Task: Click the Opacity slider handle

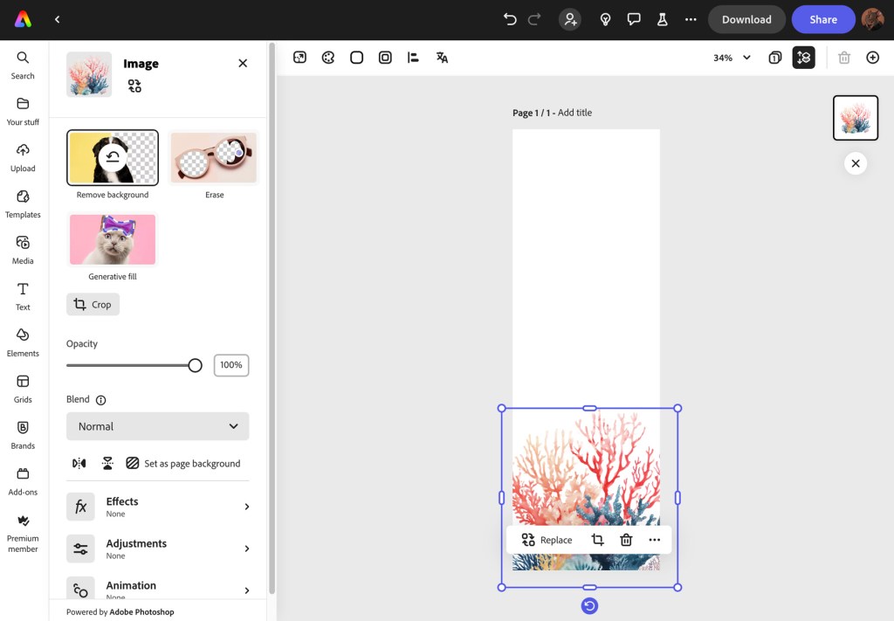Action: tap(196, 365)
